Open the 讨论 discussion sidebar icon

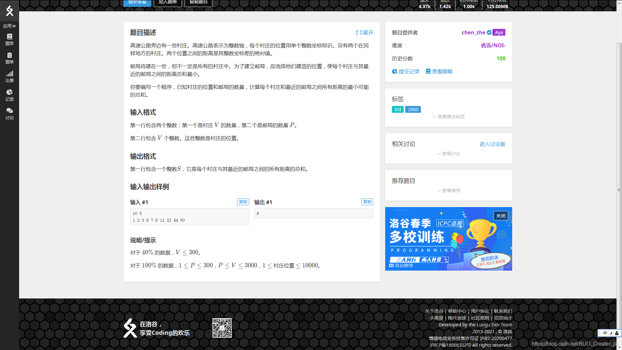pyautogui.click(x=9, y=114)
